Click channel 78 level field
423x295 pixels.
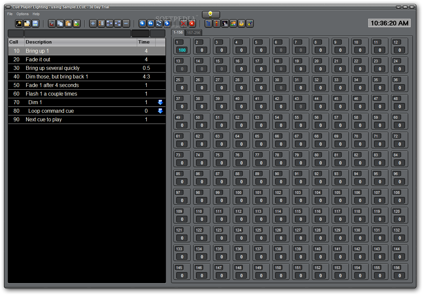click(281, 163)
